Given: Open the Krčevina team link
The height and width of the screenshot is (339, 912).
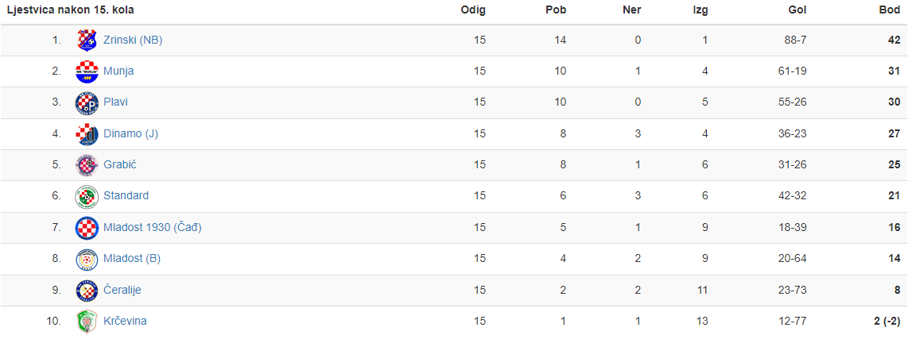Looking at the screenshot, I should click(x=125, y=321).
